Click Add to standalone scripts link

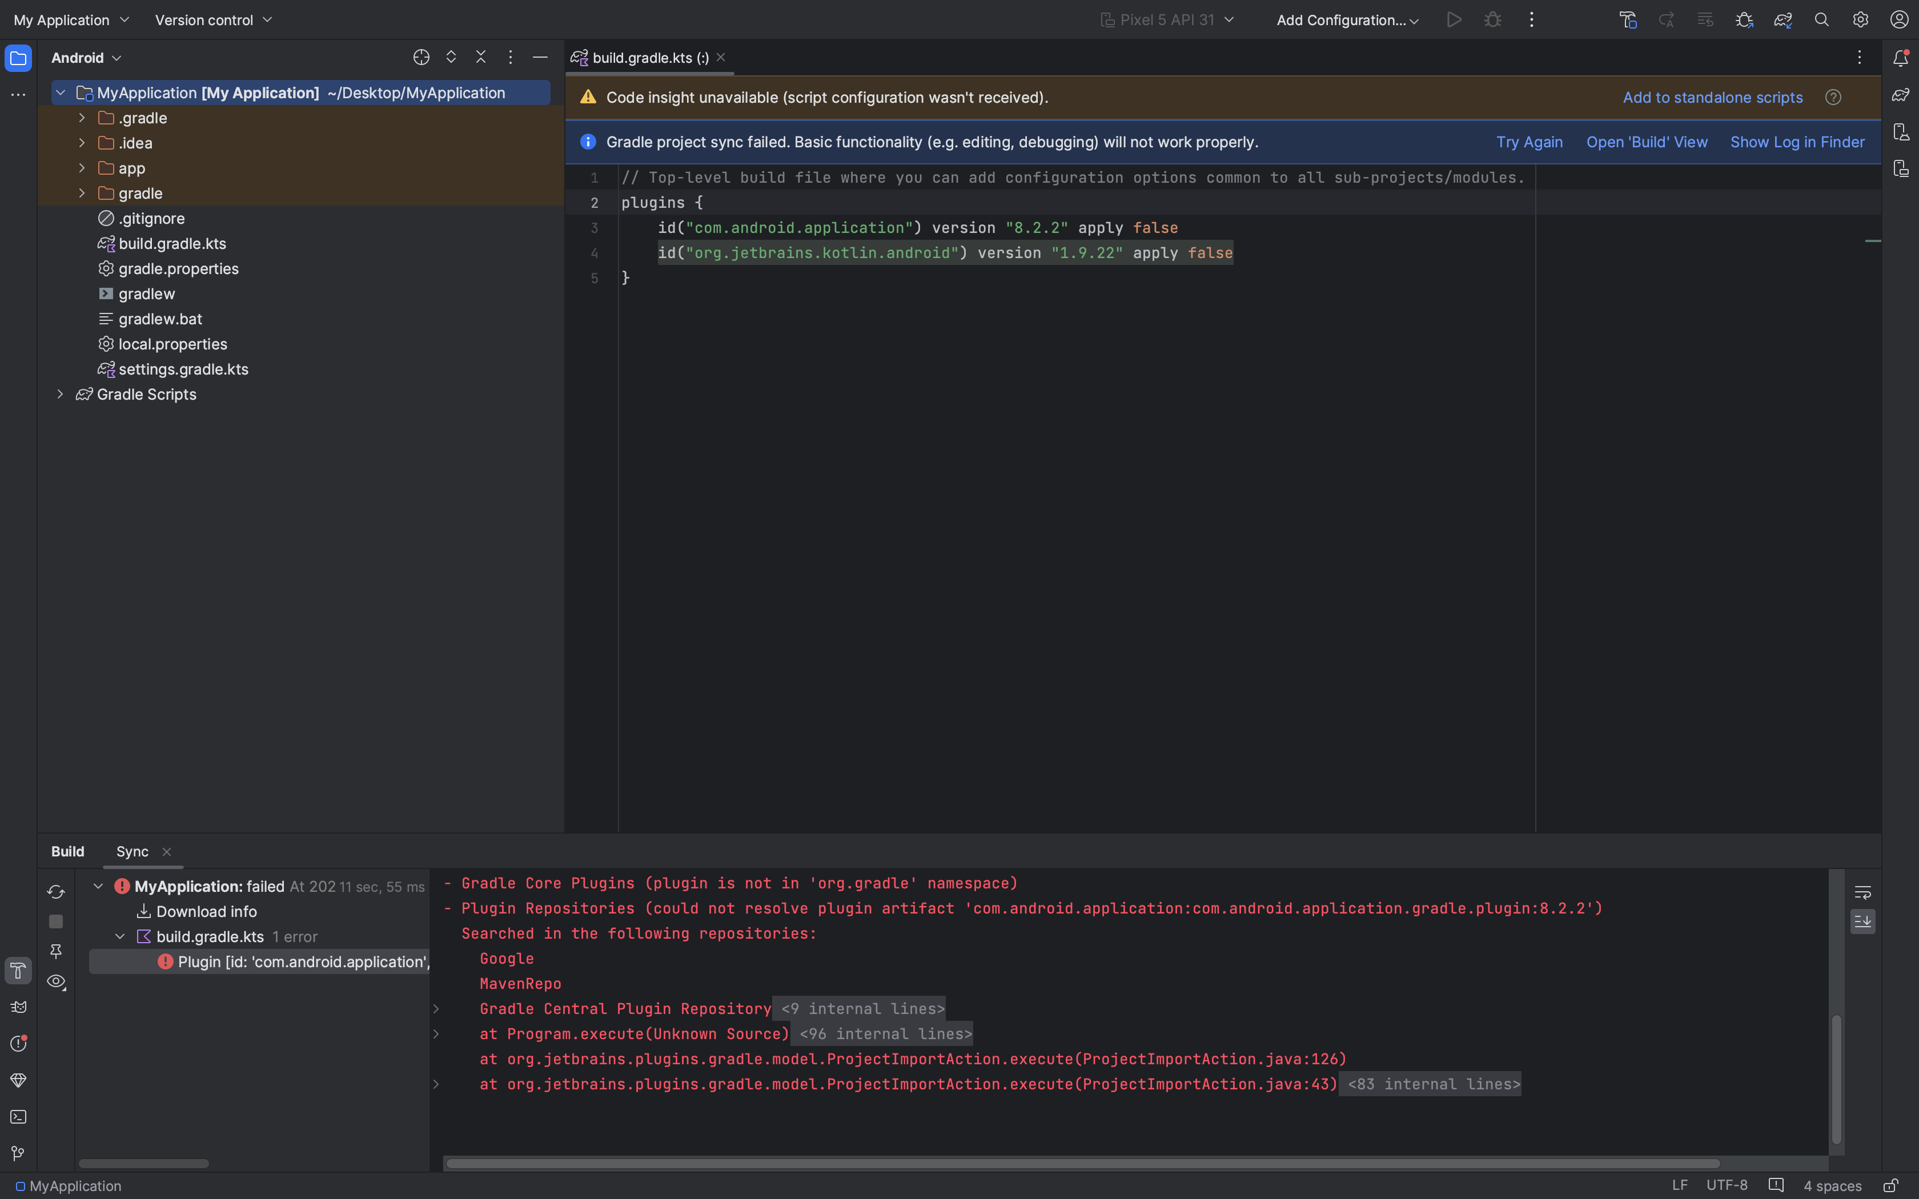click(1712, 98)
